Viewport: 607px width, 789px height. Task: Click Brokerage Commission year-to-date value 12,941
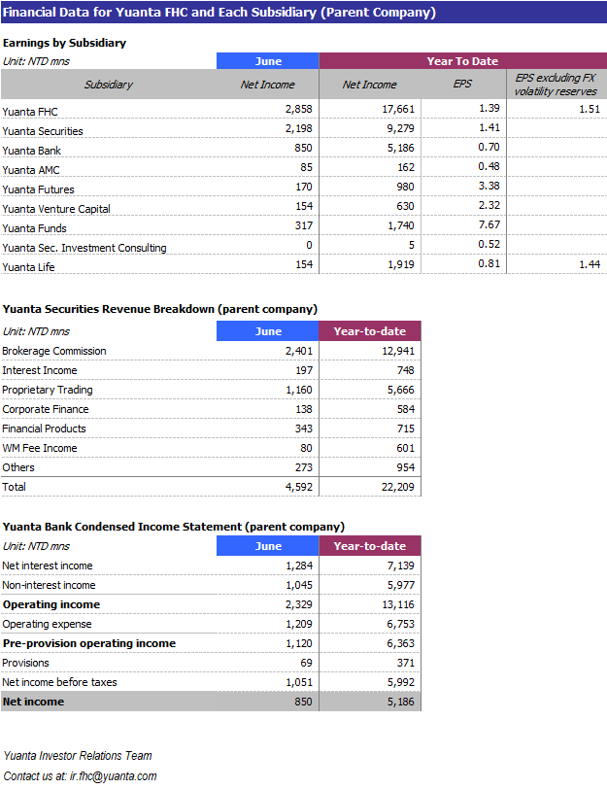coord(398,351)
